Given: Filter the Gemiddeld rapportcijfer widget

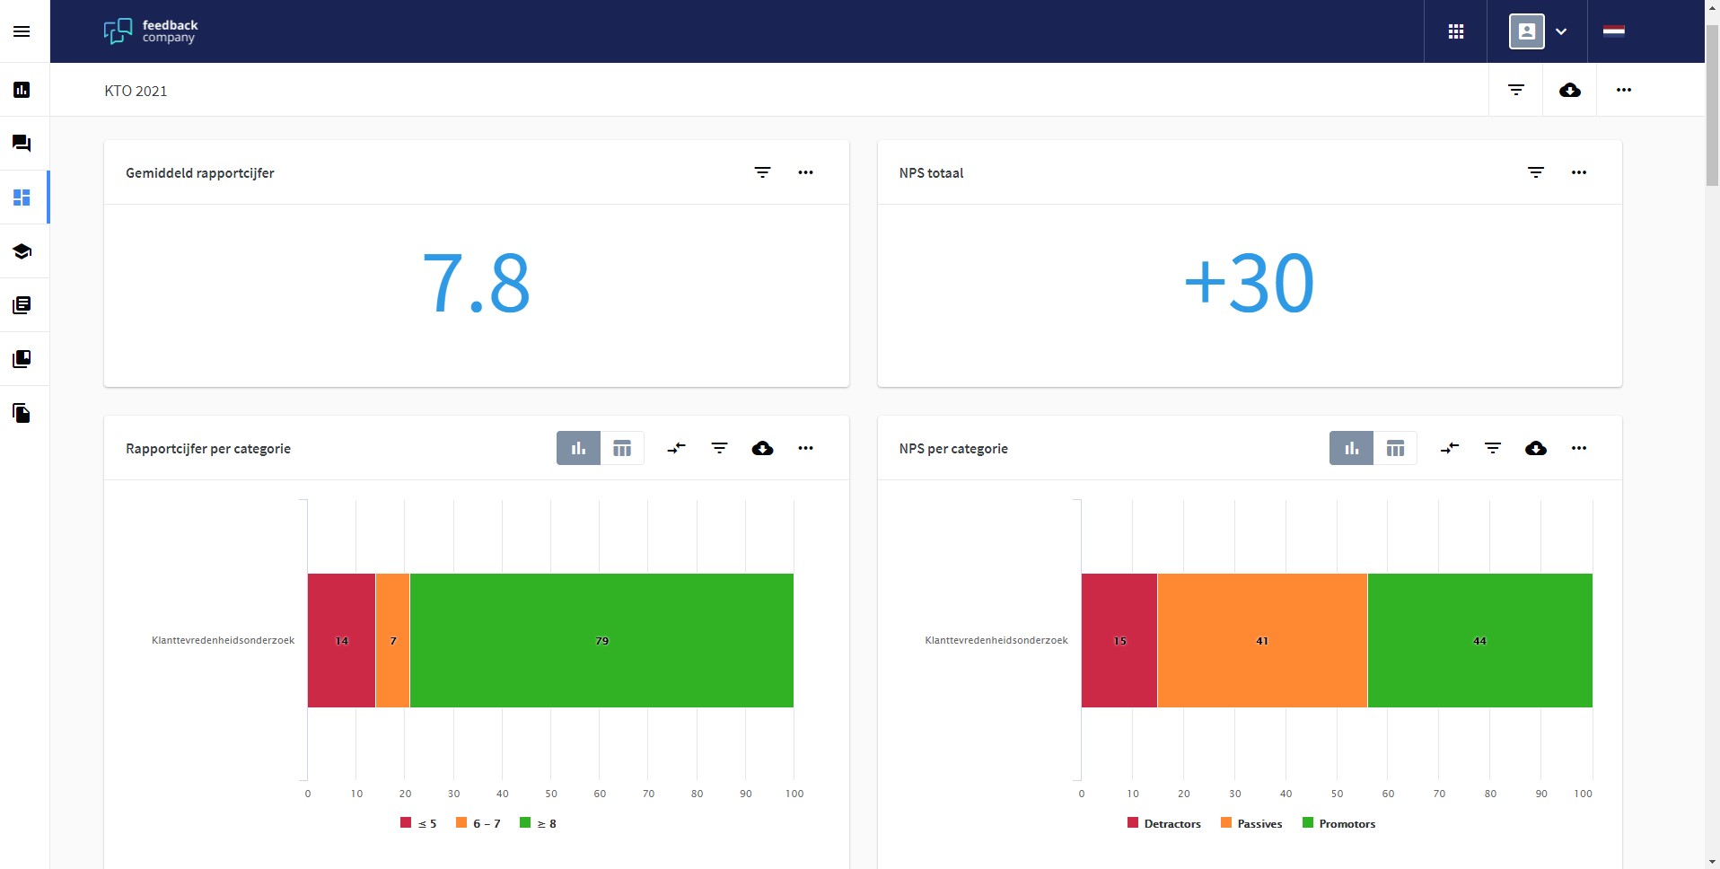Looking at the screenshot, I should [x=762, y=172].
